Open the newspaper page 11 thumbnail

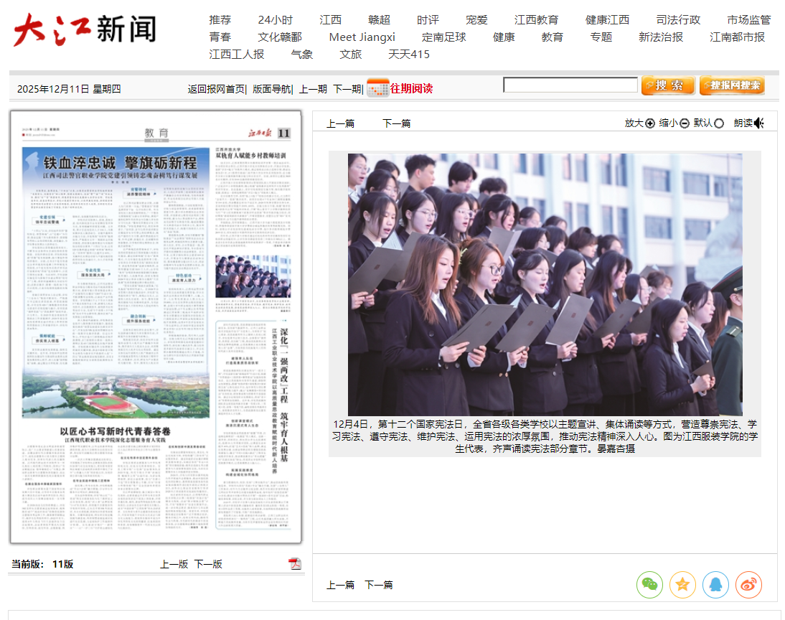[156, 327]
